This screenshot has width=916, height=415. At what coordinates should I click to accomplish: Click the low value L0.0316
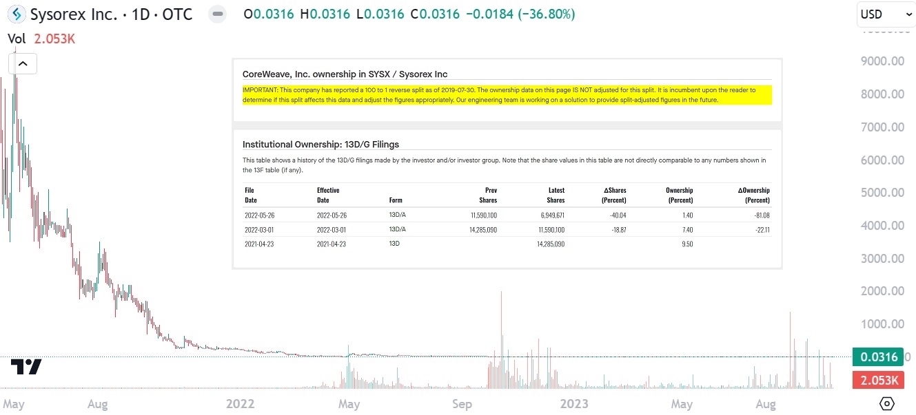tap(380, 14)
